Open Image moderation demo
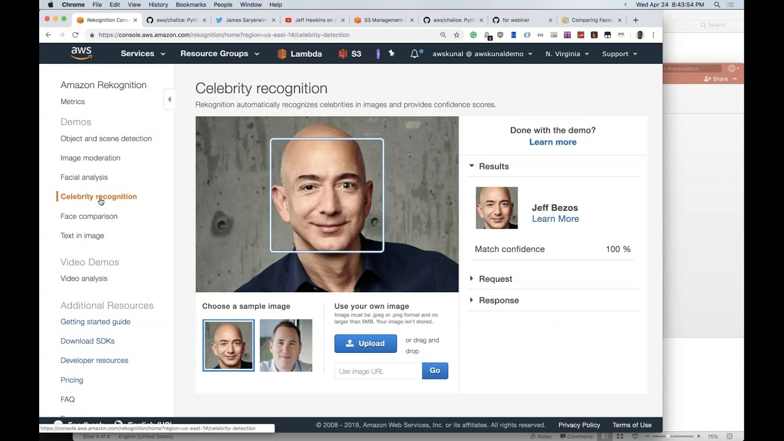Screen dimensions: 784x441 tap(90, 158)
